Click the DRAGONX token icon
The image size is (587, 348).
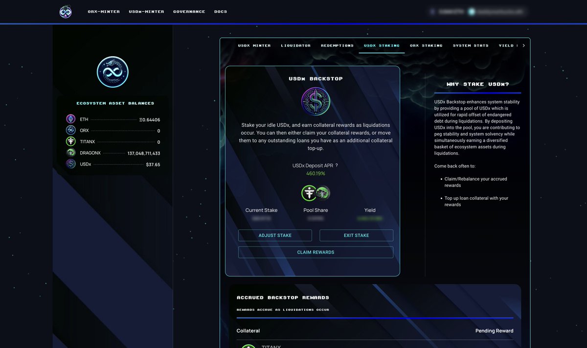point(71,153)
